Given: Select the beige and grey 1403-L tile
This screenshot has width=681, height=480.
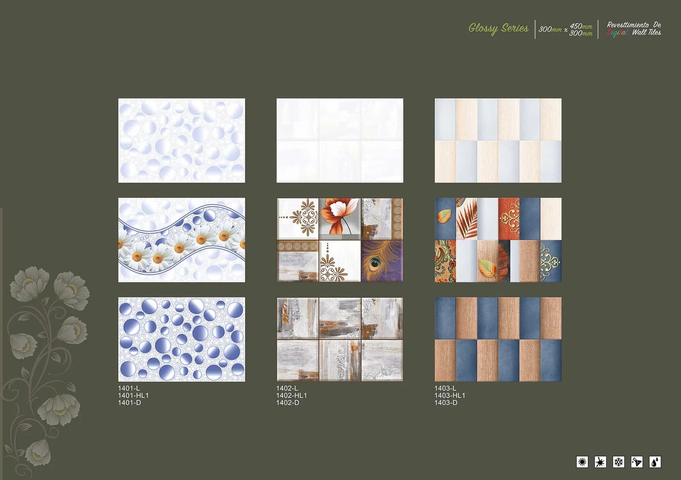Looking at the screenshot, I should point(498,141).
